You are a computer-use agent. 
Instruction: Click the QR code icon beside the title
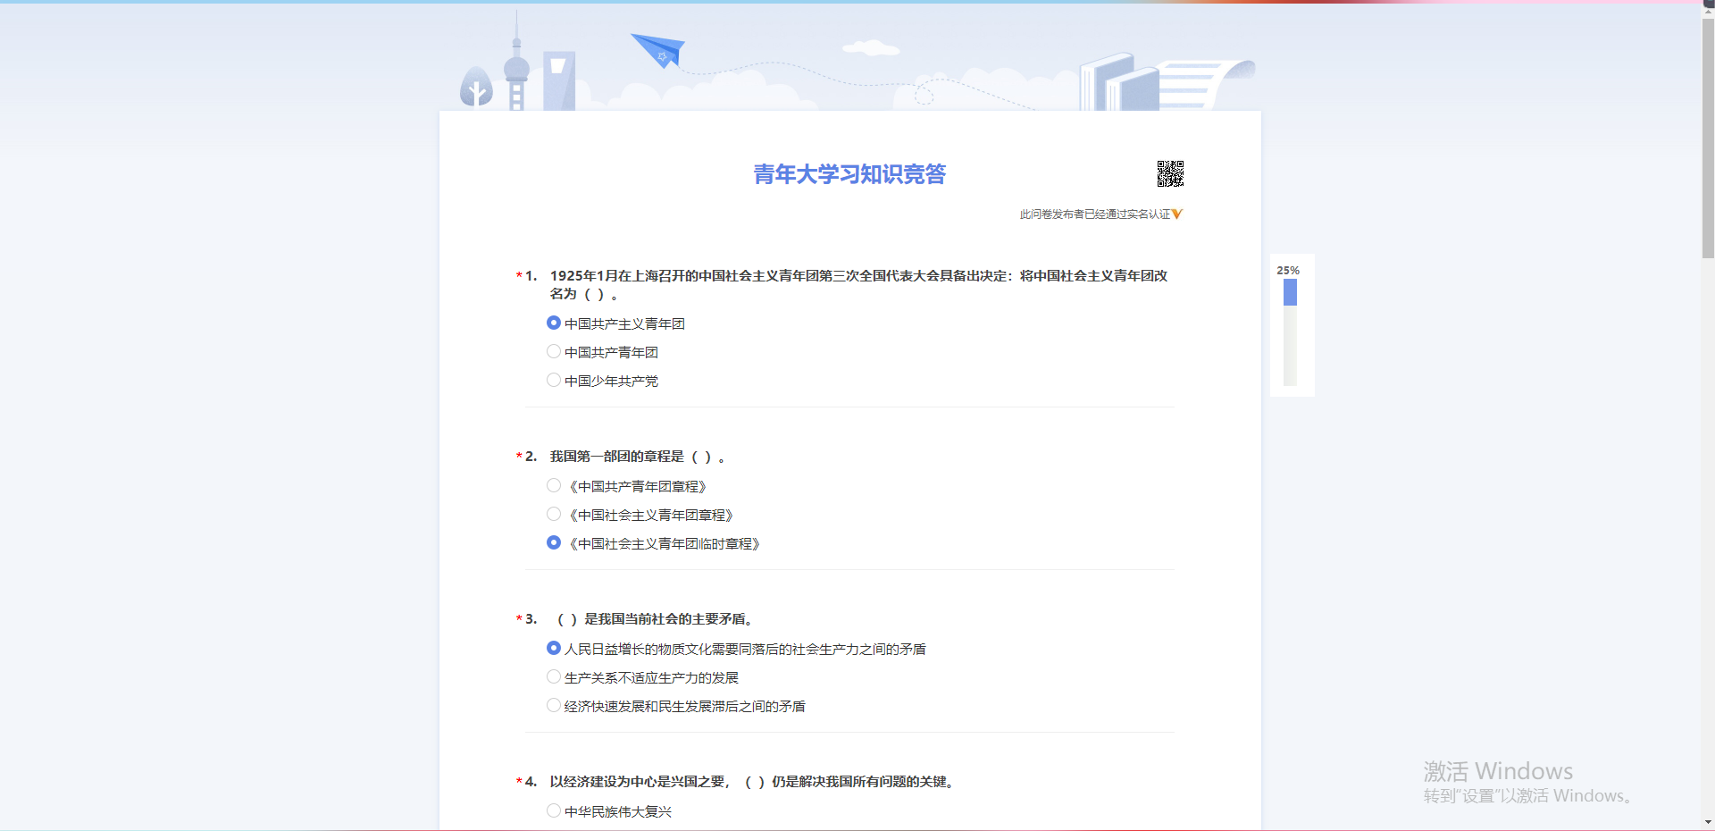[x=1170, y=173]
